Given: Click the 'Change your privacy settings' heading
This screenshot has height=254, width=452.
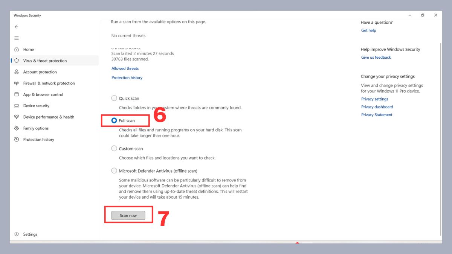Looking at the screenshot, I should 388,76.
